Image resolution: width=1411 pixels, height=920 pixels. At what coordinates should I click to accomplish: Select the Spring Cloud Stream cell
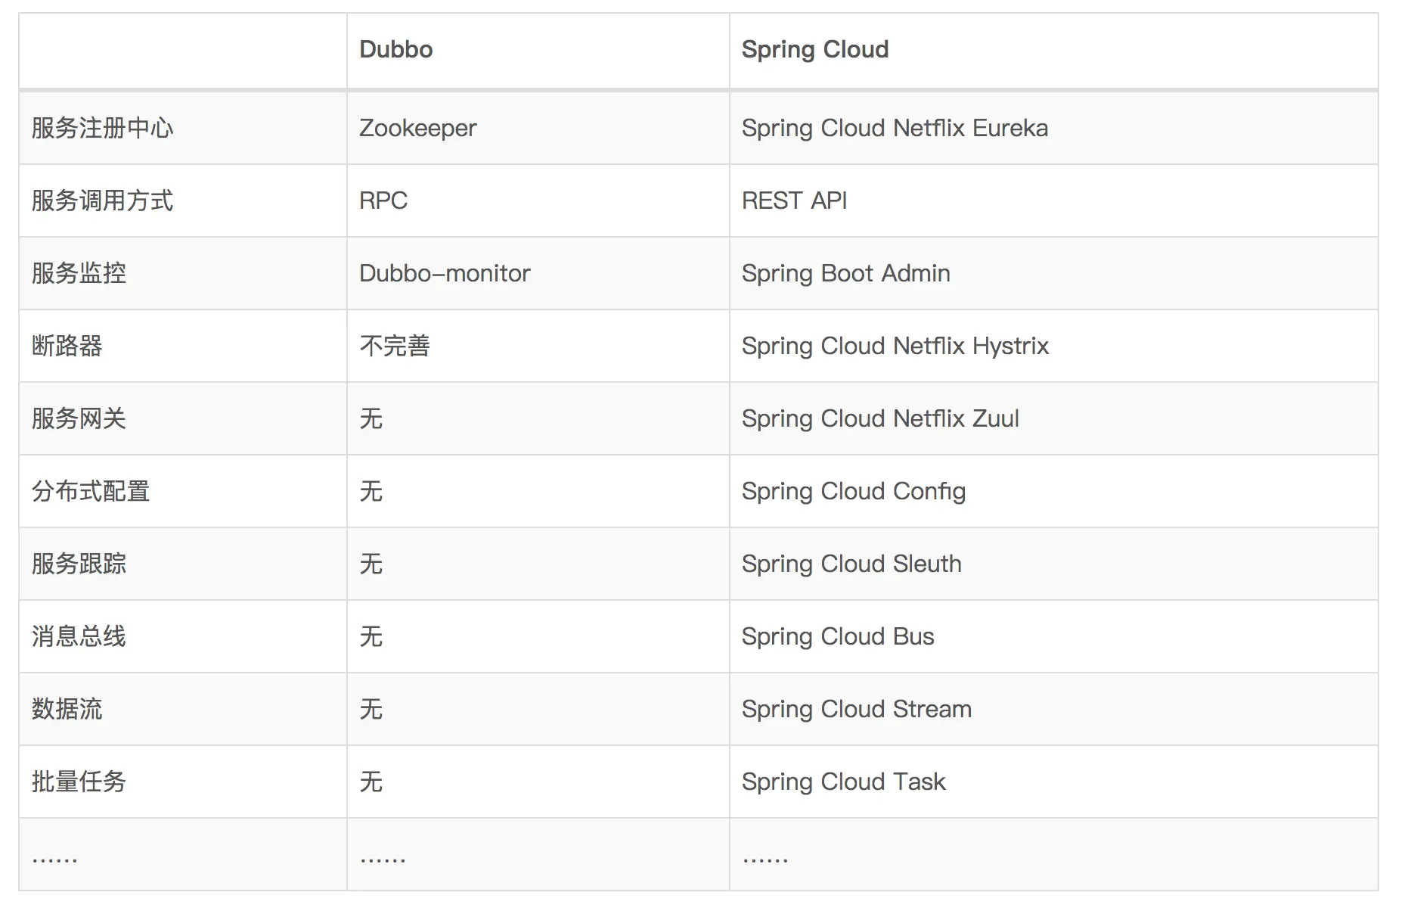(x=856, y=709)
